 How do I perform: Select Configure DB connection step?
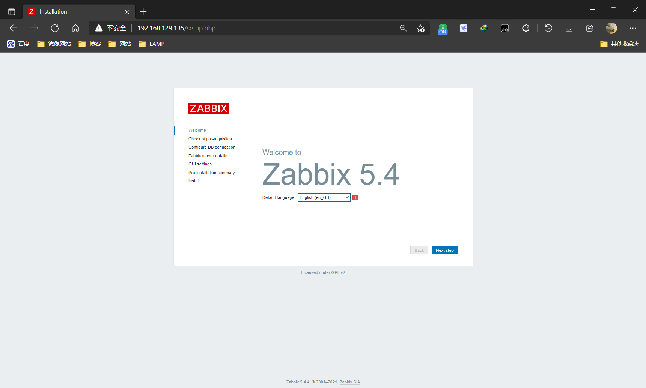click(212, 147)
